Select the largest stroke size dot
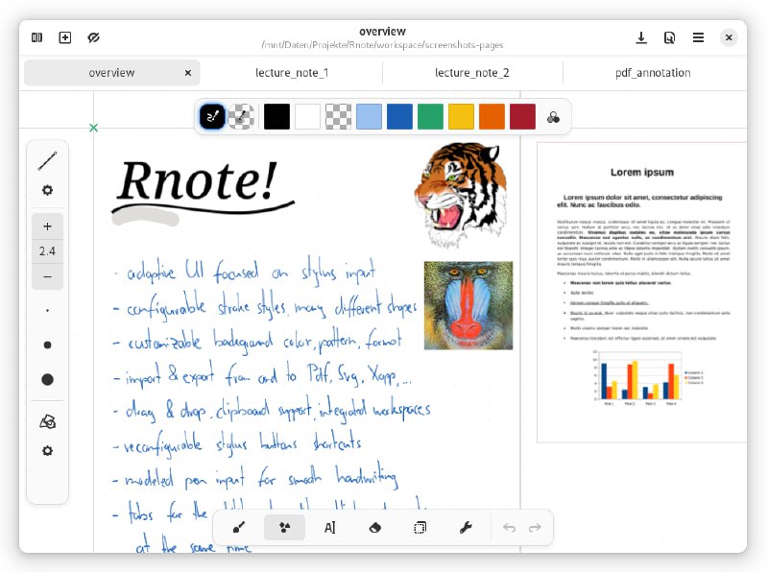 pos(47,380)
